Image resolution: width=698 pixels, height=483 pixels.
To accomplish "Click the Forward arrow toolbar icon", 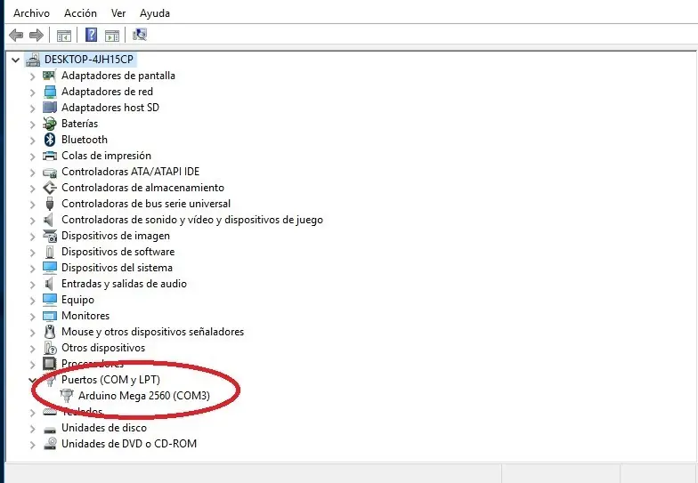I will (x=36, y=35).
